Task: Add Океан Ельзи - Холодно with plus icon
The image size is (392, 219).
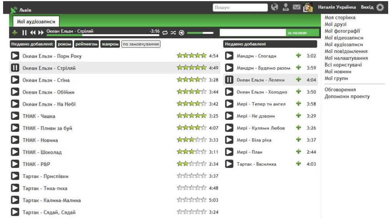Action: pos(299,91)
